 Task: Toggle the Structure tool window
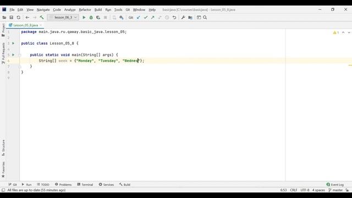point(3,148)
